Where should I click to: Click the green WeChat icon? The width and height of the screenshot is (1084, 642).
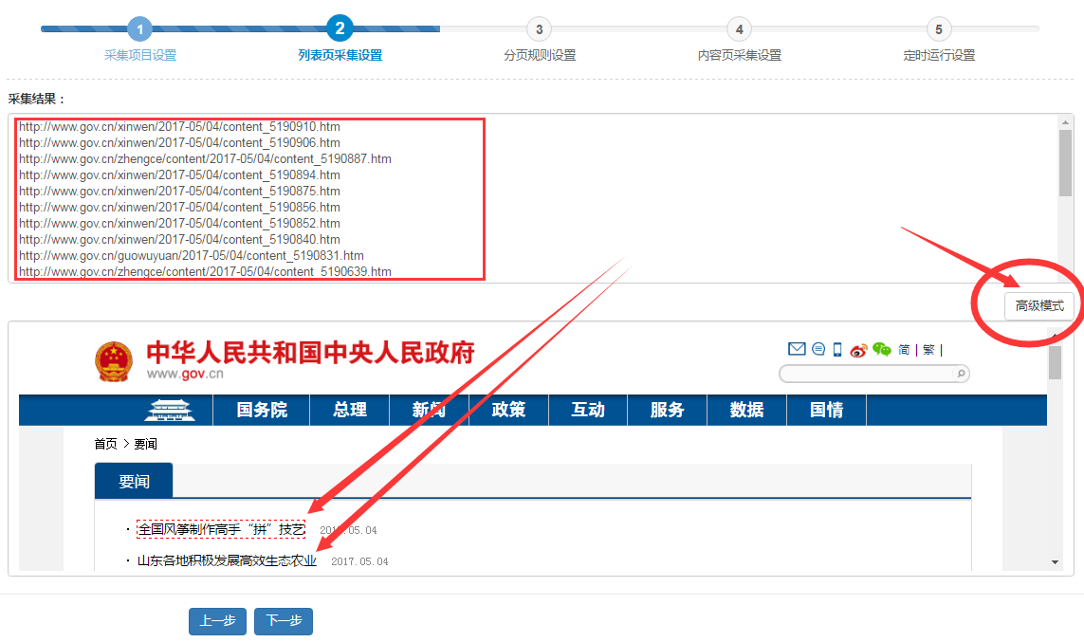882,350
